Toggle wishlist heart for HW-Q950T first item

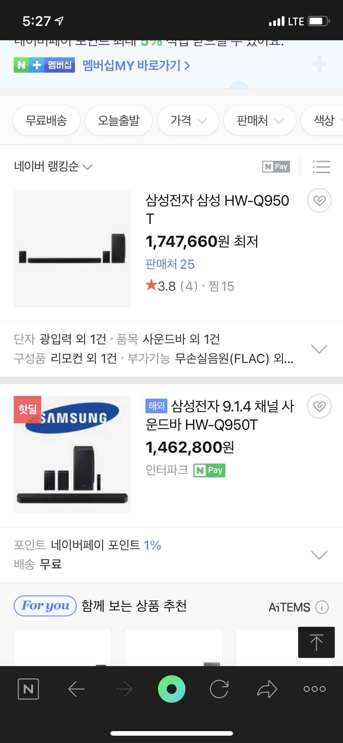pyautogui.click(x=319, y=200)
